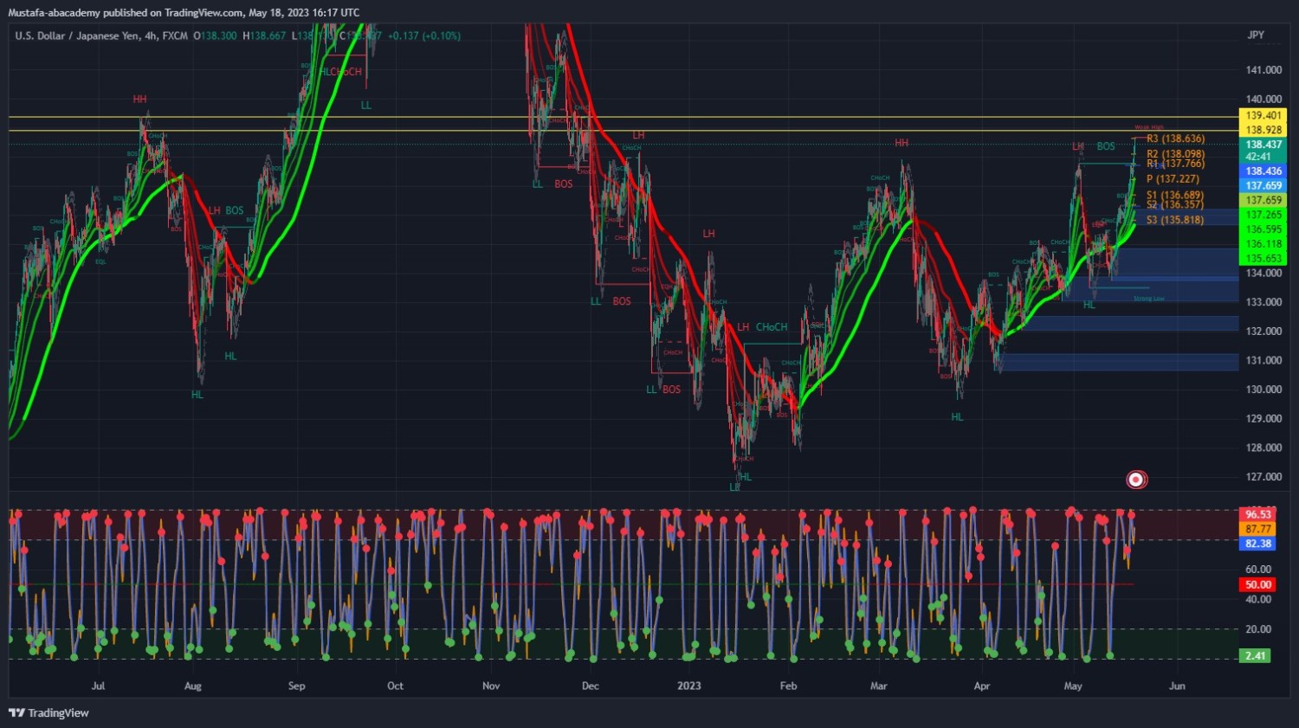Click the red oscillator value 96.53

(1257, 514)
